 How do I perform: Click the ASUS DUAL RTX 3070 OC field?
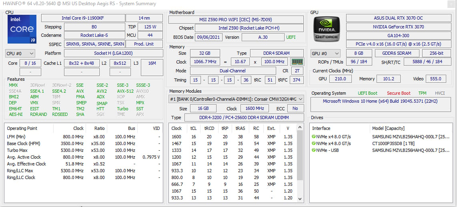click(398, 18)
